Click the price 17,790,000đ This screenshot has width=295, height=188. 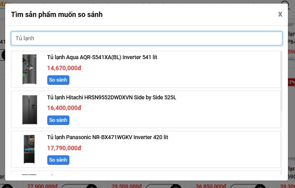pyautogui.click(x=64, y=148)
